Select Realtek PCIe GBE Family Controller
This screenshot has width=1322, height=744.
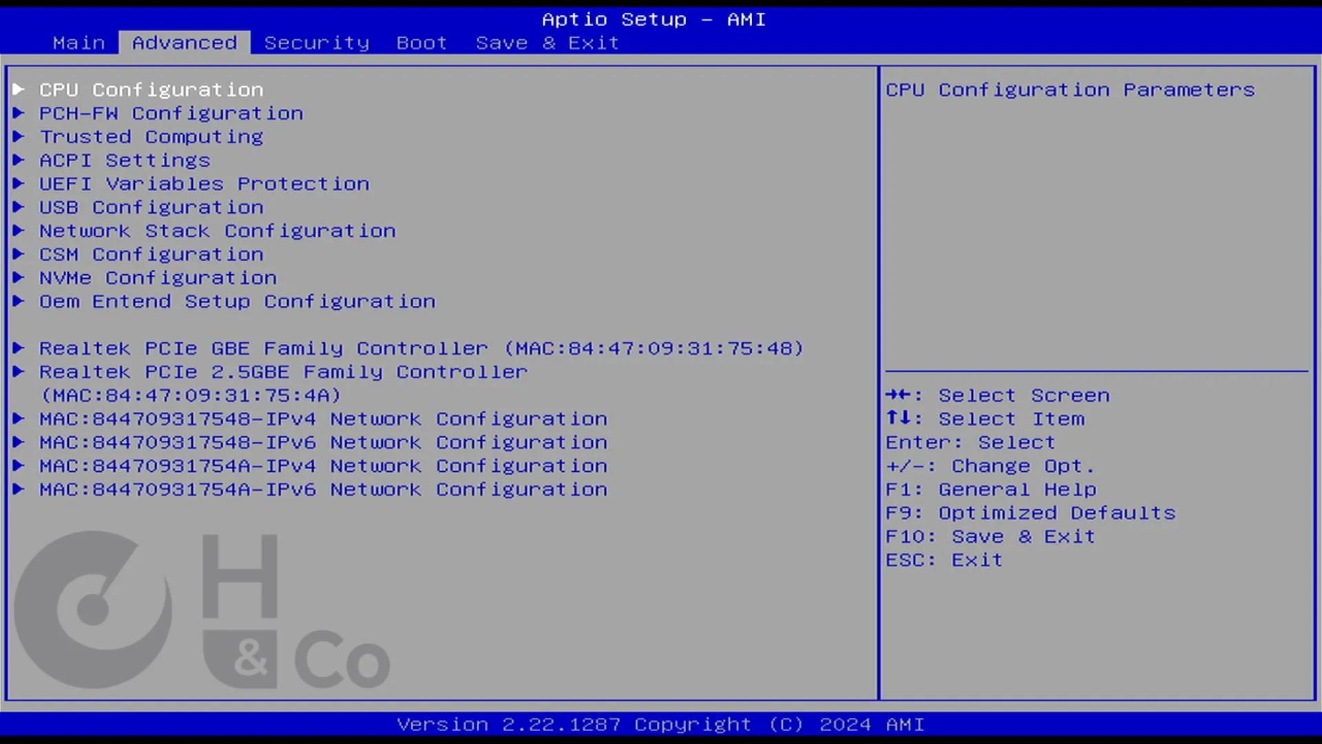(x=421, y=348)
